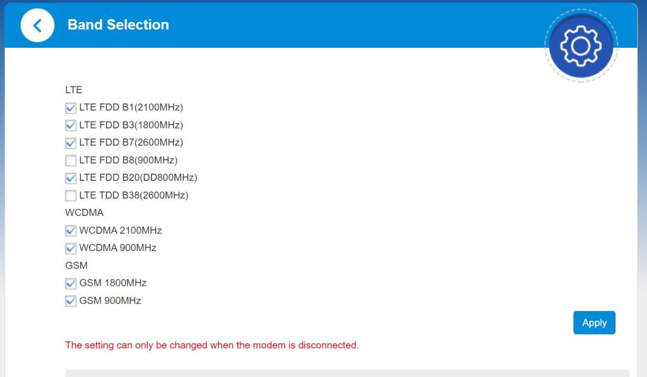The image size is (647, 377).
Task: Go back using the arrow icon
Action: (37, 26)
